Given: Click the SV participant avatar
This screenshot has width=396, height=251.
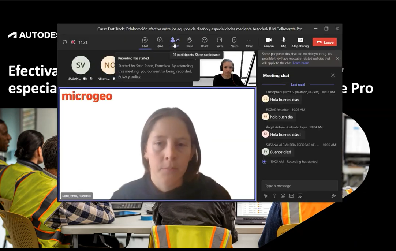Looking at the screenshot, I should coord(81,65).
